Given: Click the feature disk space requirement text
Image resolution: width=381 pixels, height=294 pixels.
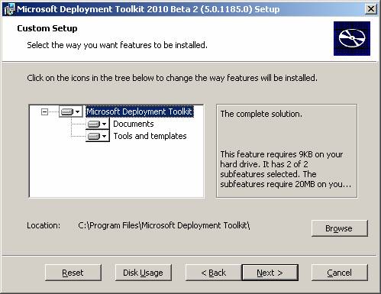Looking at the screenshot, I should click(x=286, y=169).
